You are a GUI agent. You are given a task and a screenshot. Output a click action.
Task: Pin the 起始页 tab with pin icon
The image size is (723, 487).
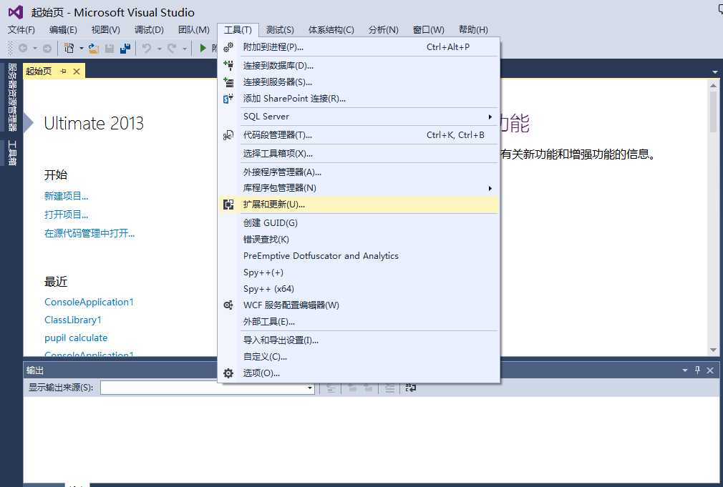point(63,71)
